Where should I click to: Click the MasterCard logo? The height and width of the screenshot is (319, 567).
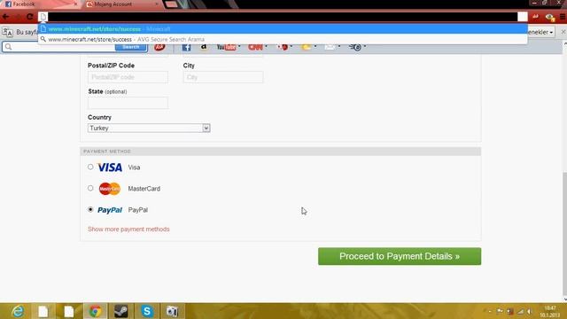(x=110, y=189)
